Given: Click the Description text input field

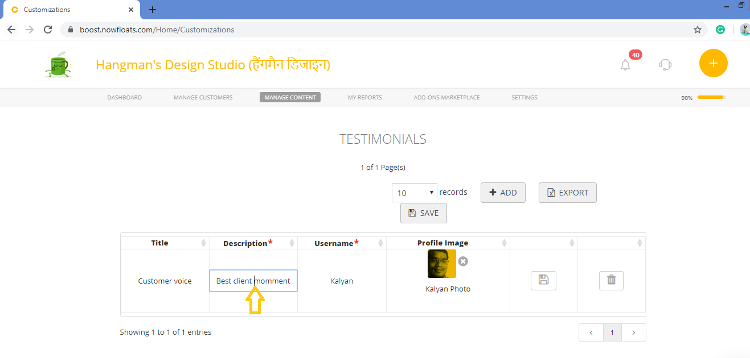Looking at the screenshot, I should click(x=253, y=281).
